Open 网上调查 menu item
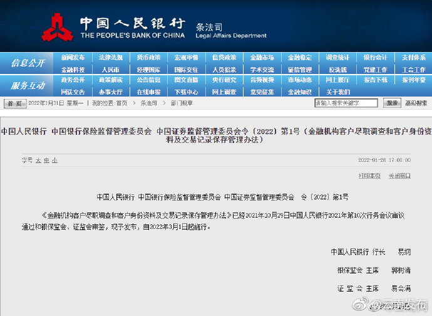 tap(224, 92)
